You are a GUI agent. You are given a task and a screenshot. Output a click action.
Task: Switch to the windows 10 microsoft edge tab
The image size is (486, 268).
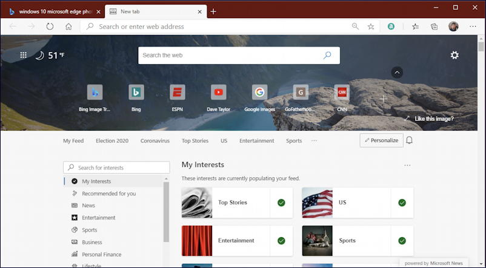tap(52, 11)
